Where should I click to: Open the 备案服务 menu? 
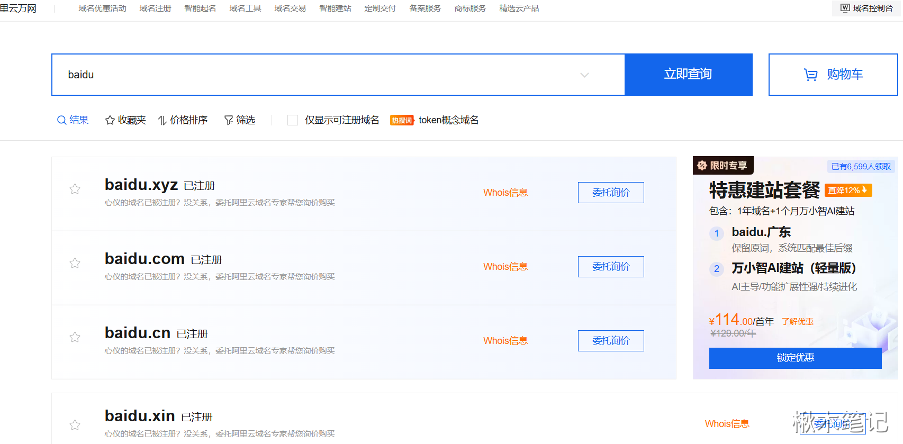[425, 8]
